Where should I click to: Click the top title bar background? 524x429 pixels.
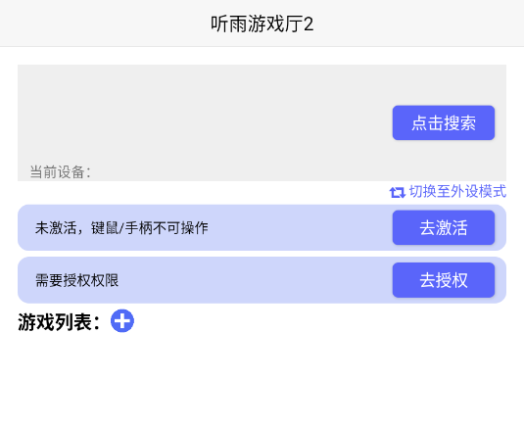100,24
